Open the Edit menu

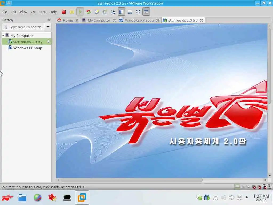(x=13, y=12)
